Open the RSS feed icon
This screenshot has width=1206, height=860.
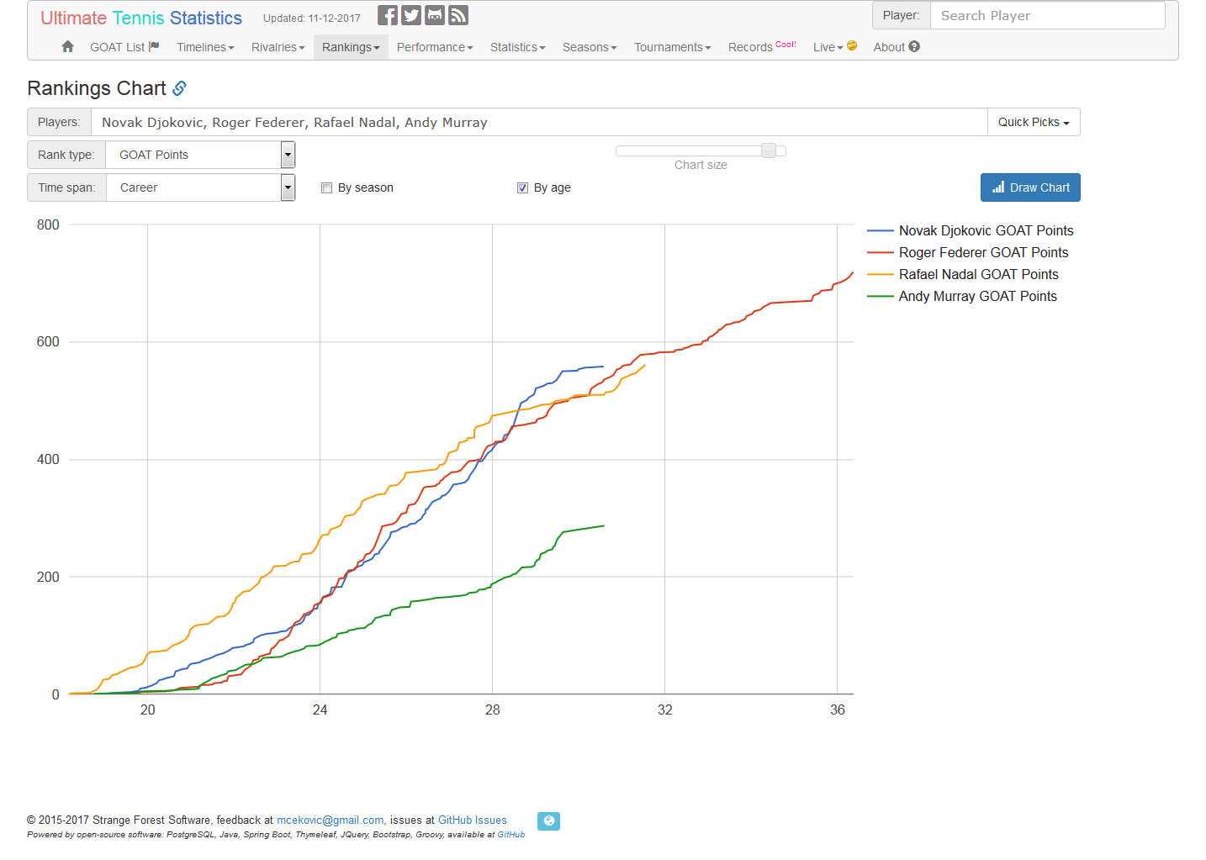[458, 15]
